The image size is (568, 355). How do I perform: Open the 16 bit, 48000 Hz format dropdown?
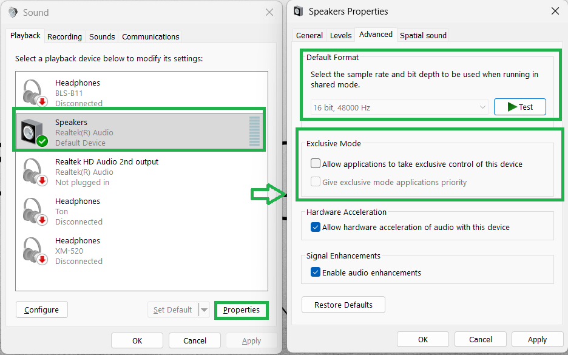click(x=399, y=107)
